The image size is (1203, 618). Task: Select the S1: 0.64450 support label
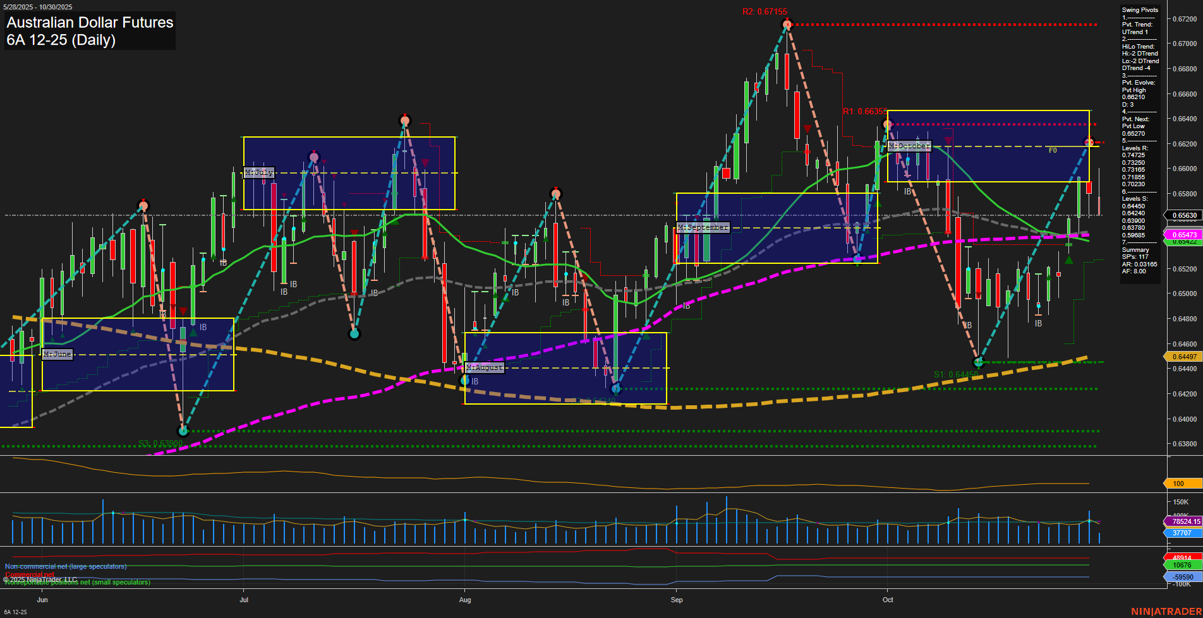pyautogui.click(x=955, y=374)
